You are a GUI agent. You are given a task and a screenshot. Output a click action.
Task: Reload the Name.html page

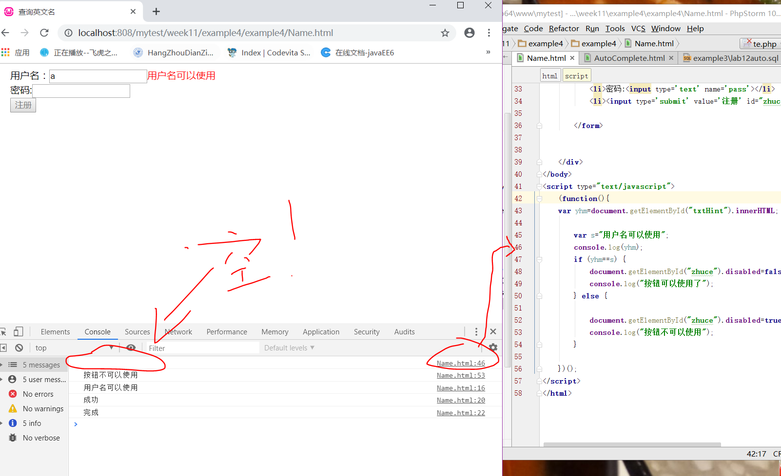tap(44, 33)
